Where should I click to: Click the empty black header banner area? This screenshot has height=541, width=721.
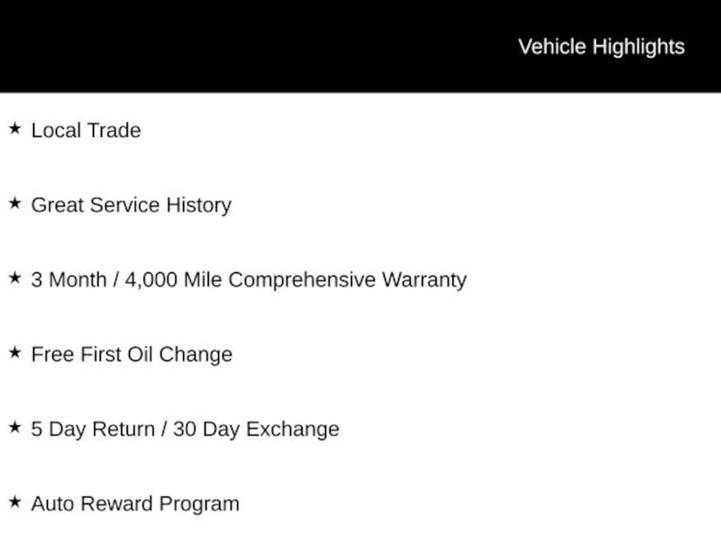[246, 46]
